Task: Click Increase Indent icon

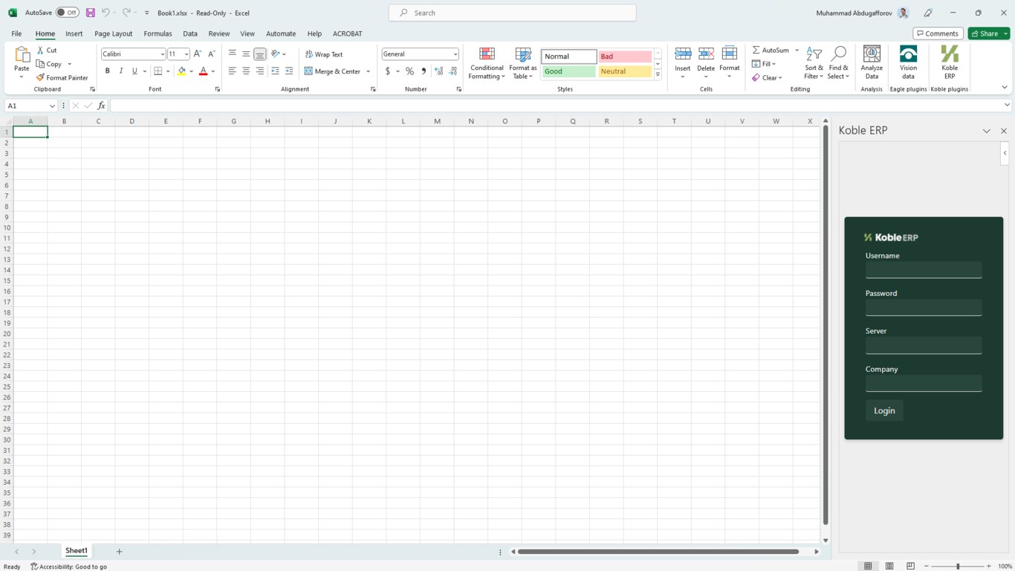Action: pyautogui.click(x=289, y=71)
